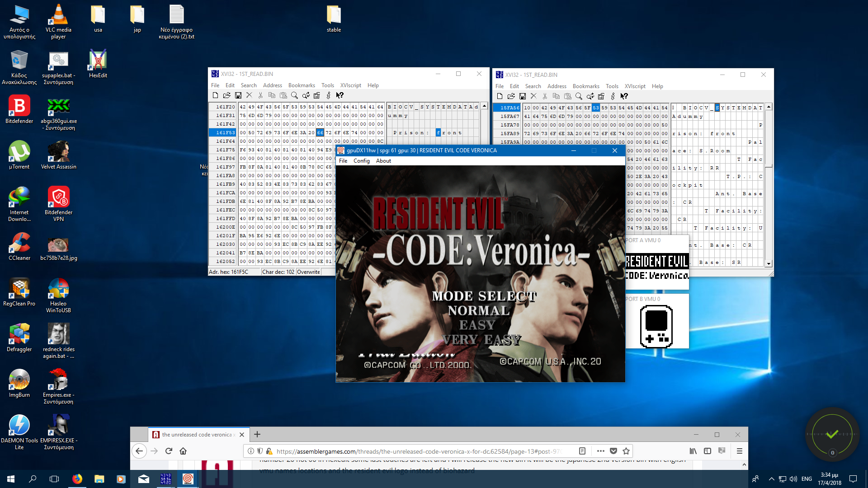The width and height of the screenshot is (868, 488).
Task: Open About menu in emulator window
Action: click(383, 161)
